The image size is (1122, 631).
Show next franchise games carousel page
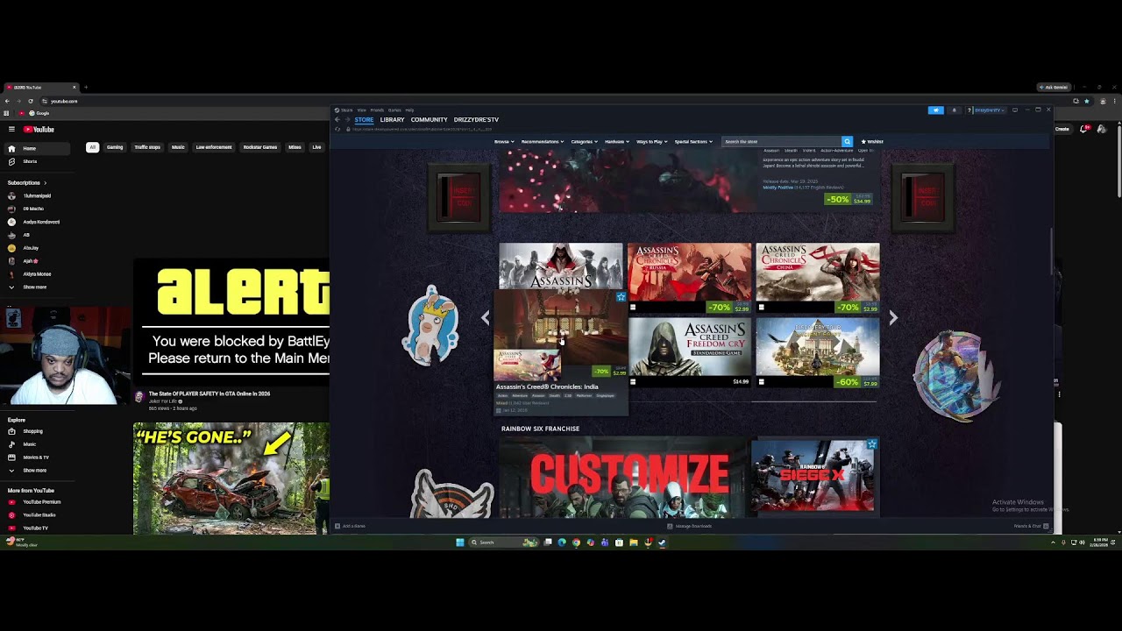pyautogui.click(x=893, y=318)
